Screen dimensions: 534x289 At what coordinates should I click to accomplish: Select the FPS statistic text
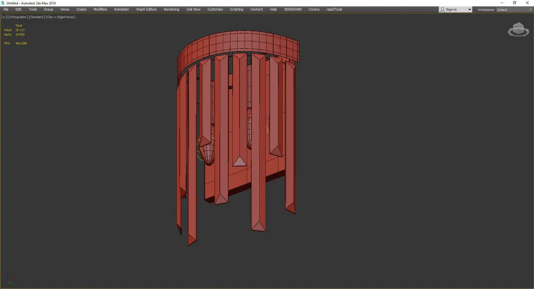tap(15, 43)
